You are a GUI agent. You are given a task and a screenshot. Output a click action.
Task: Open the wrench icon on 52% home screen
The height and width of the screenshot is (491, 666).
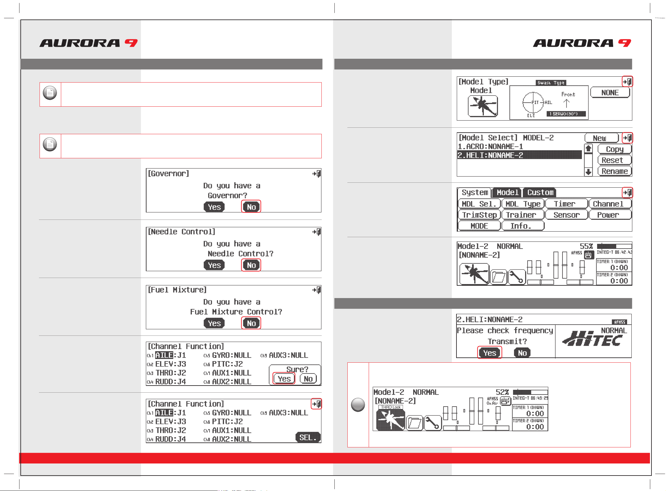coord(433,423)
